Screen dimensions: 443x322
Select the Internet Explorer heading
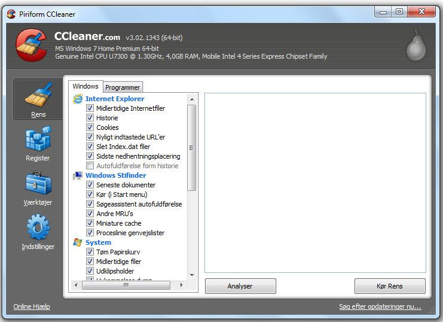tap(115, 99)
